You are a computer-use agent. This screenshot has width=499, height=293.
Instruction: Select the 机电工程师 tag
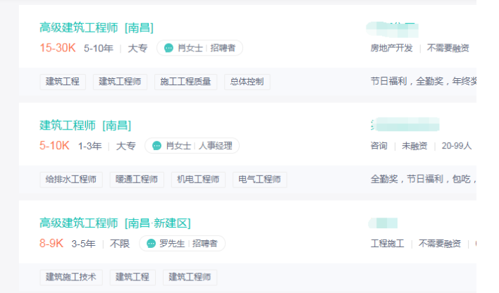[198, 180]
